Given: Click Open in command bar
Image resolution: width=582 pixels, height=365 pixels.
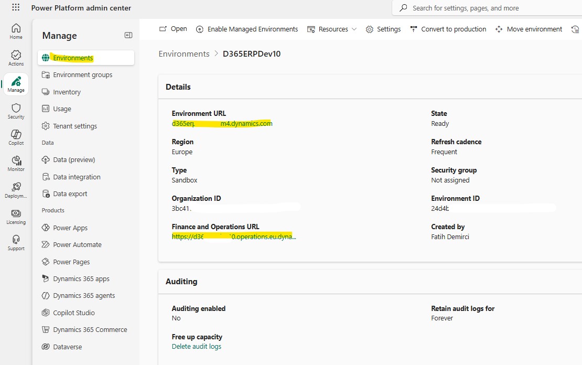Looking at the screenshot, I should pyautogui.click(x=173, y=29).
